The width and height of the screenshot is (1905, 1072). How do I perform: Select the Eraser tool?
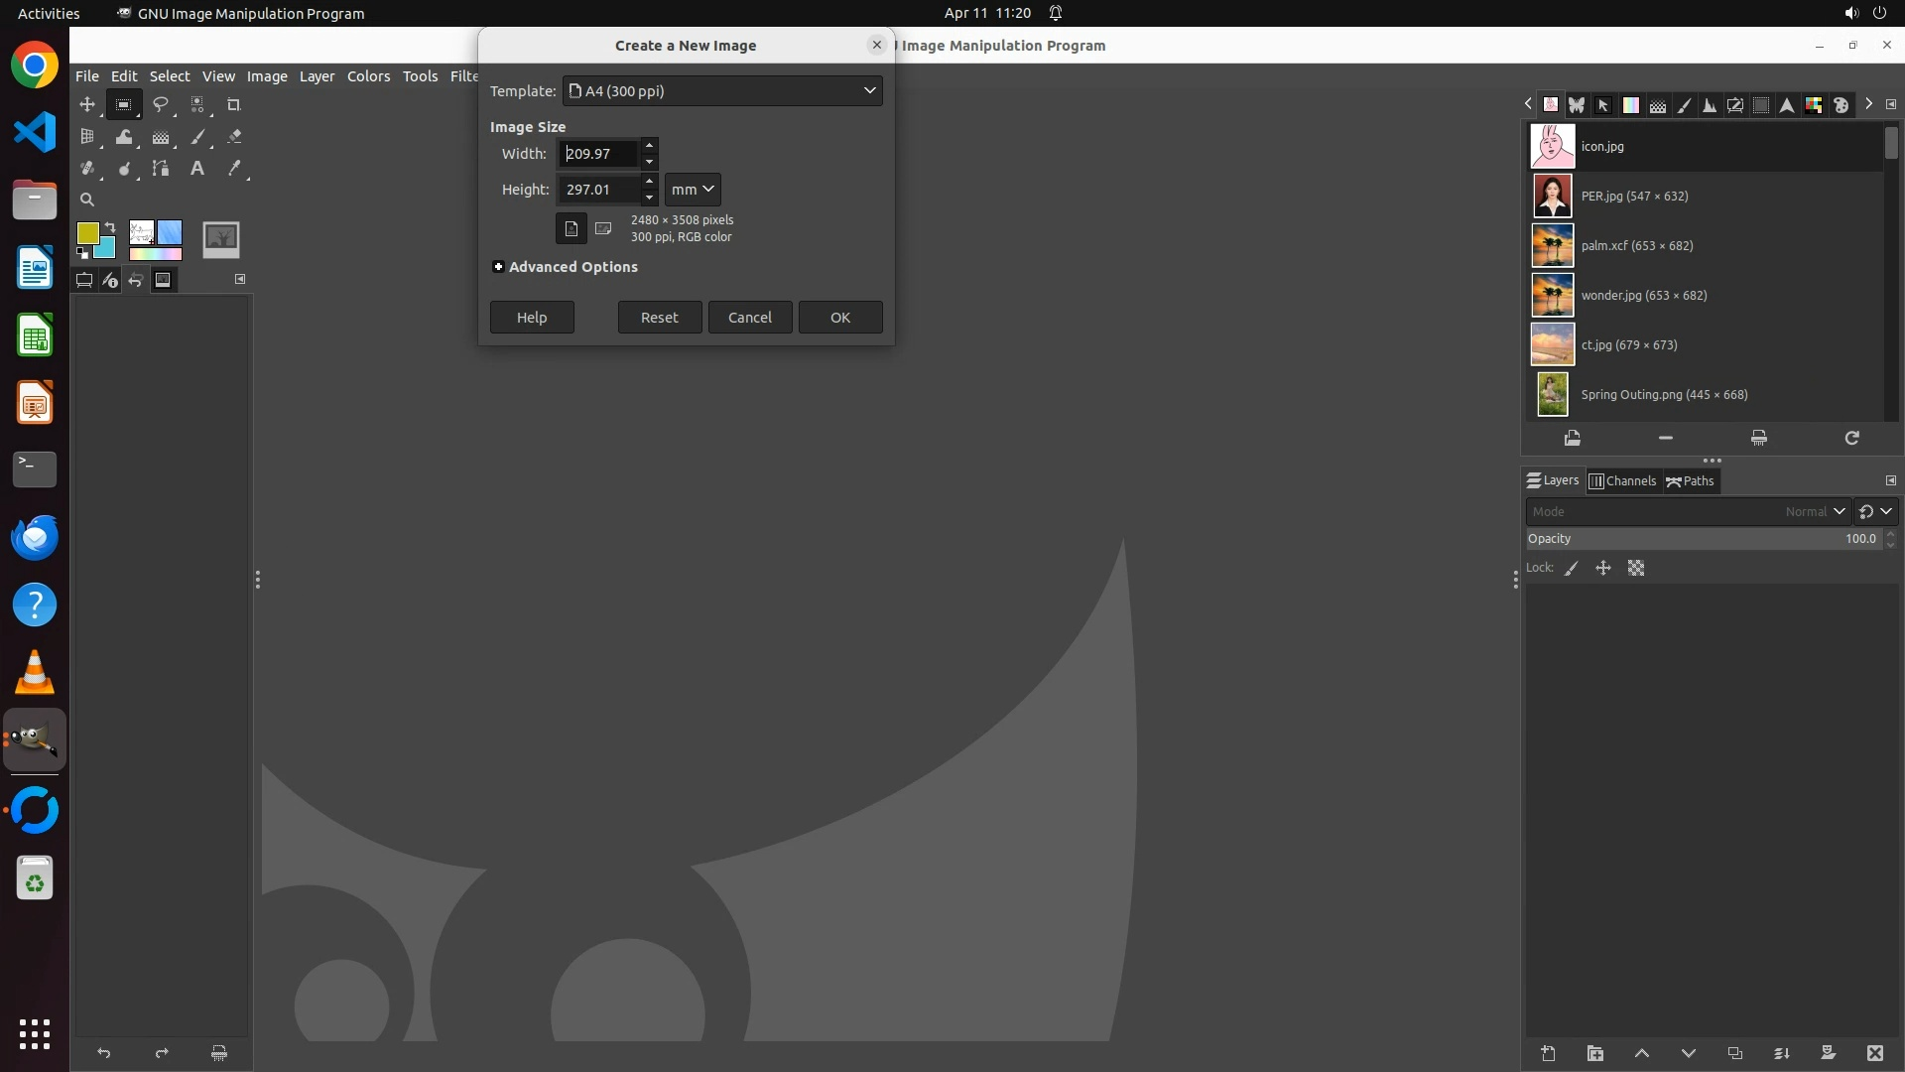234,137
